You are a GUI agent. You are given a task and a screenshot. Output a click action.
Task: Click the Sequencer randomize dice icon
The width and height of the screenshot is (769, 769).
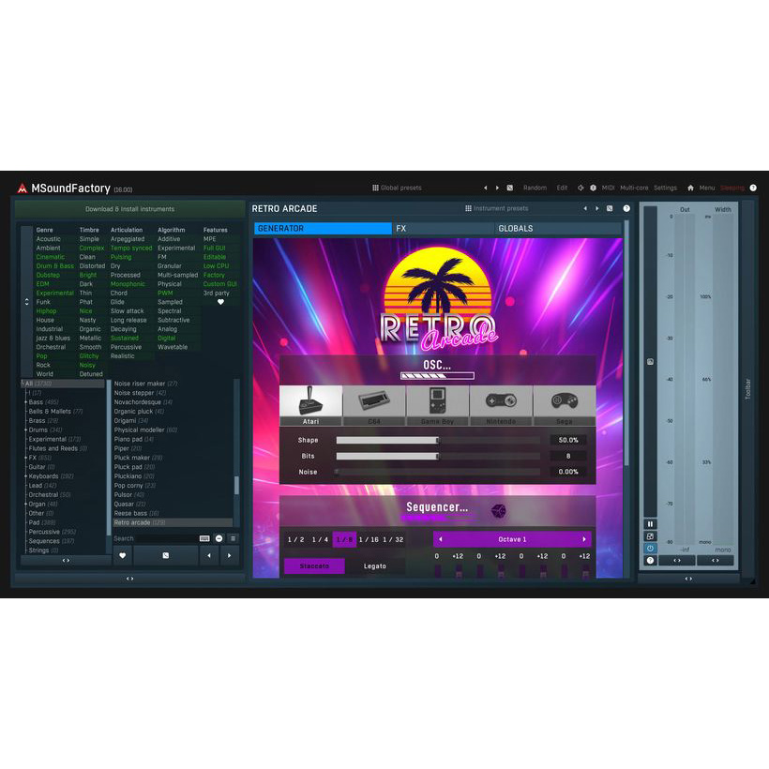[x=498, y=511]
